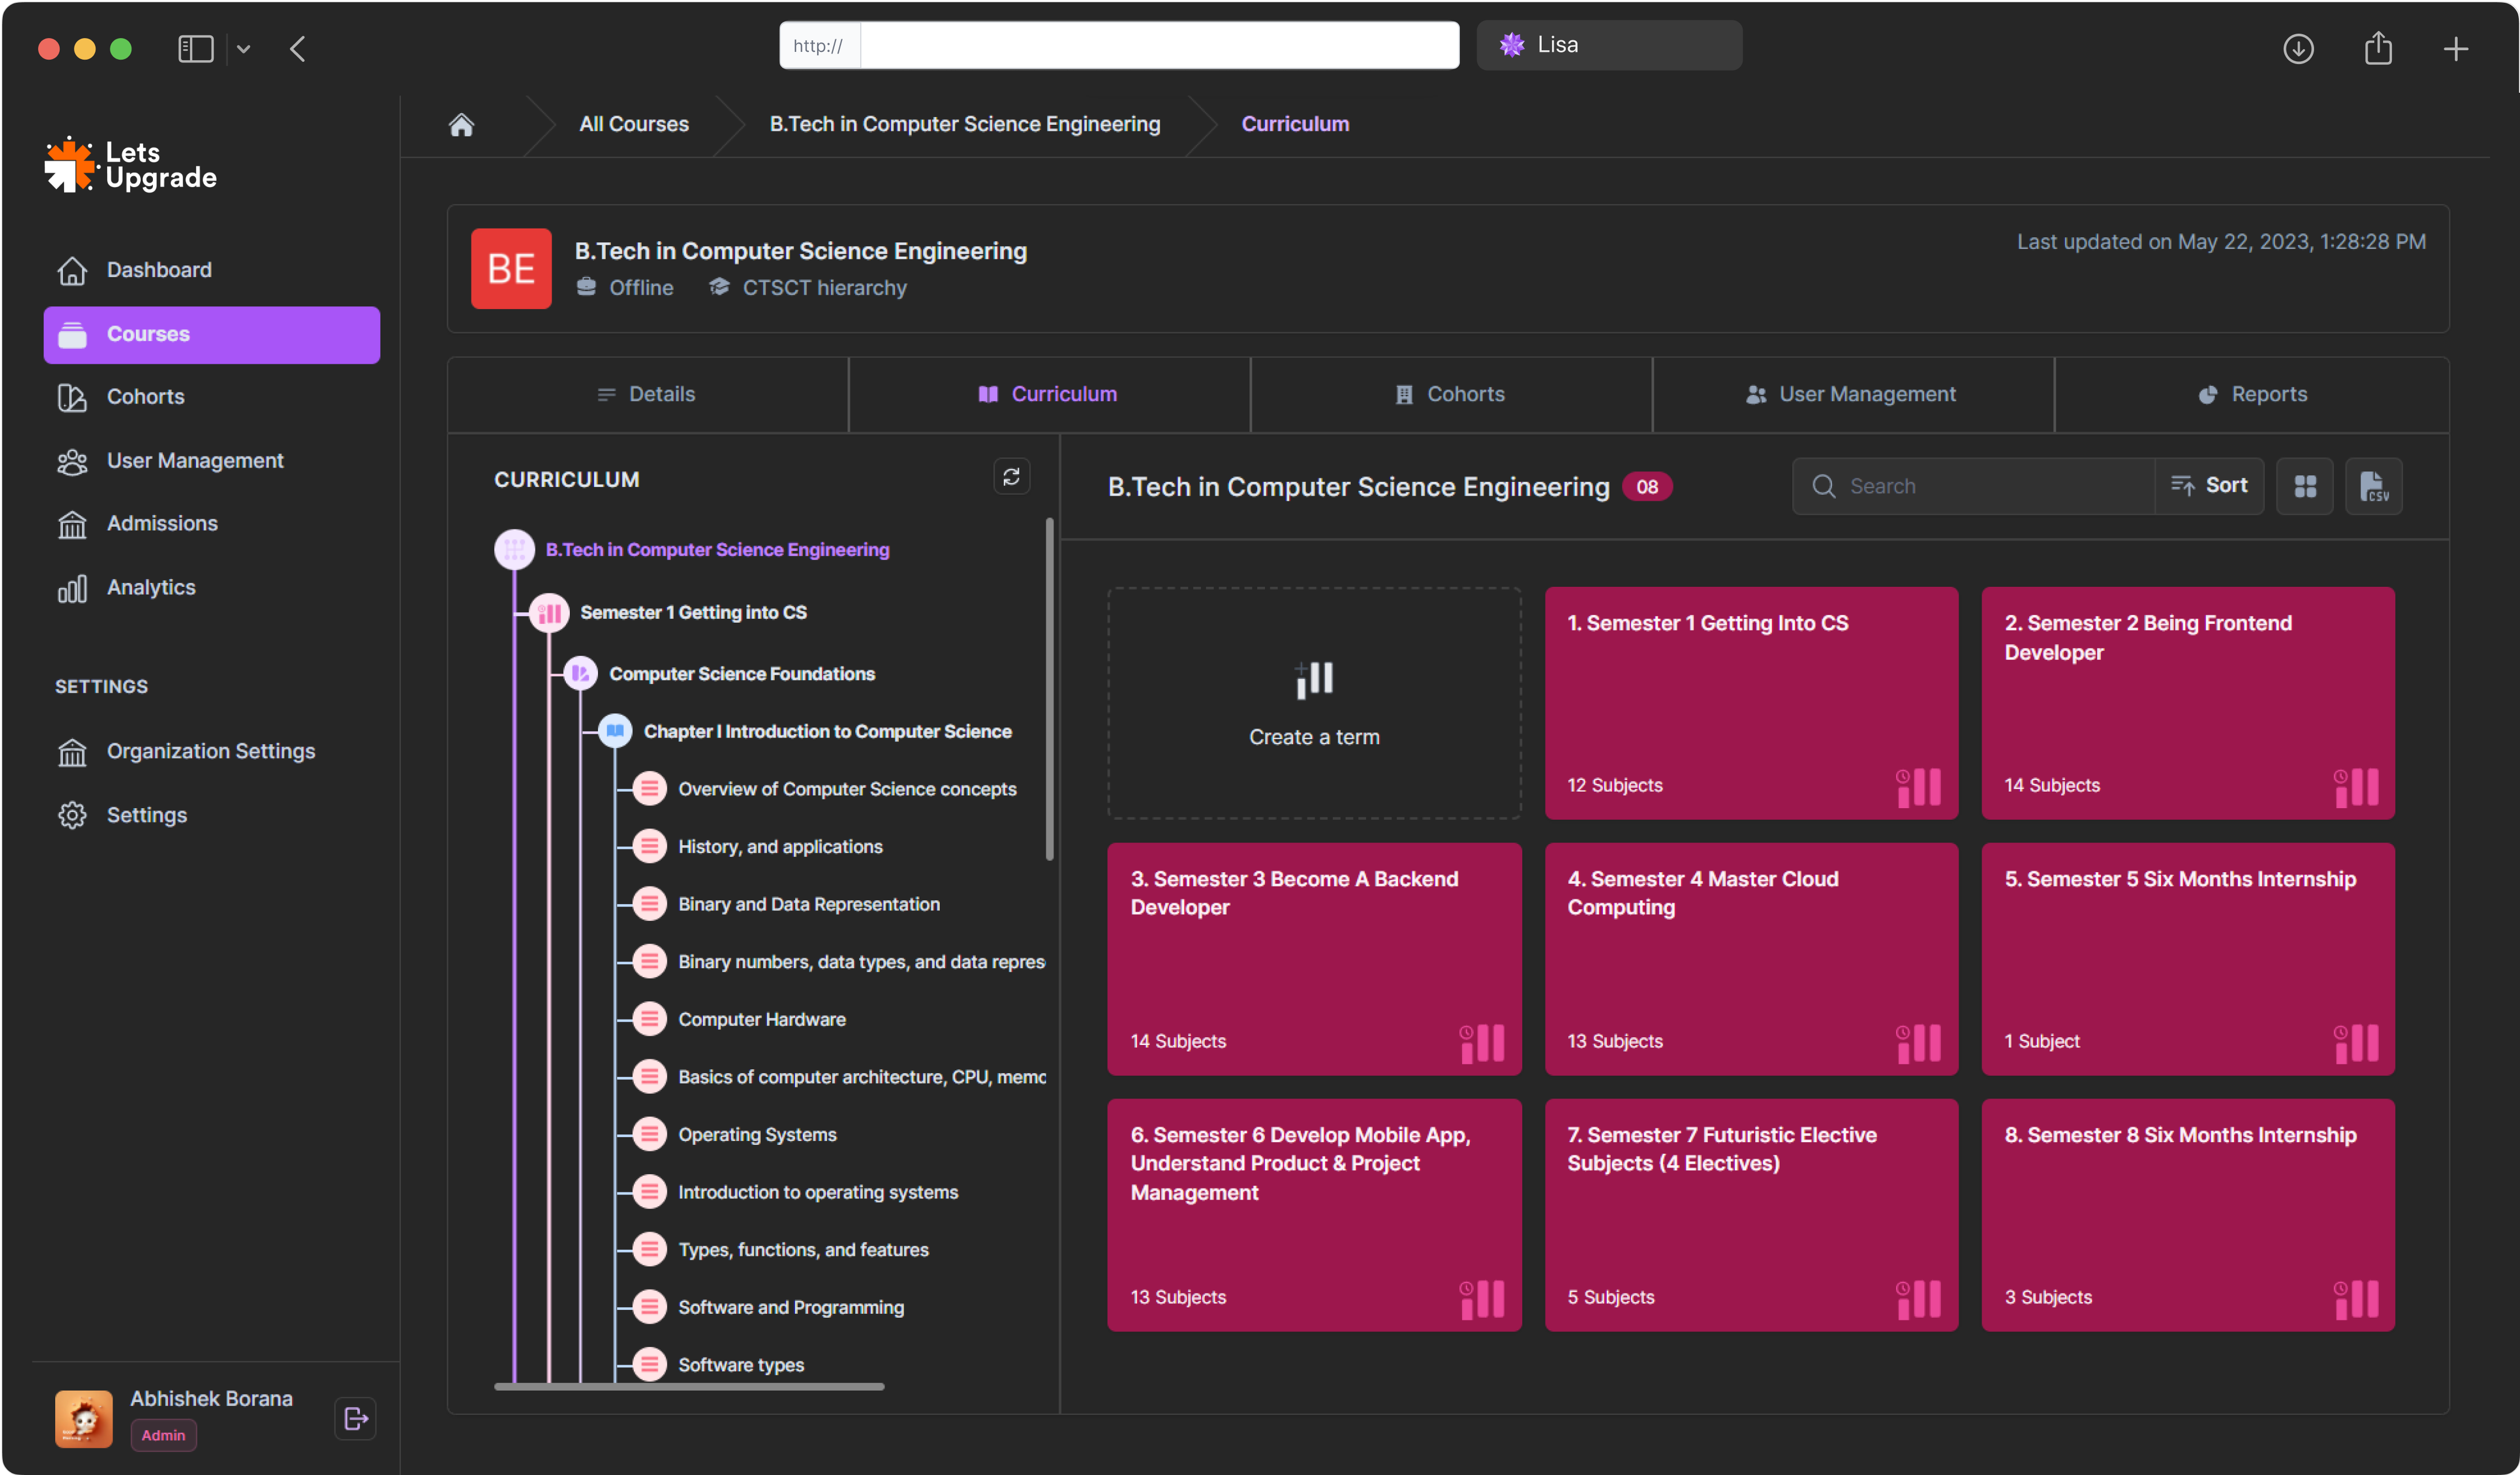2520x1475 pixels.
Task: Click Create a term card
Action: coord(1313,703)
